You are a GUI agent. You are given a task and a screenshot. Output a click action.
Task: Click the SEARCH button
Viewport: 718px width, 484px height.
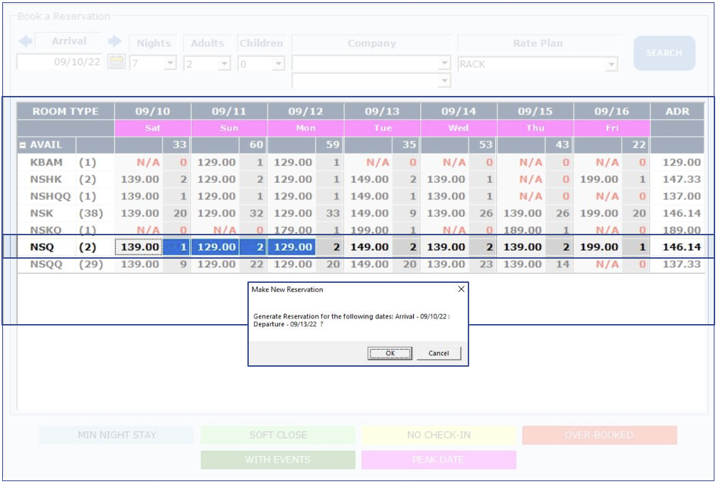(x=664, y=53)
